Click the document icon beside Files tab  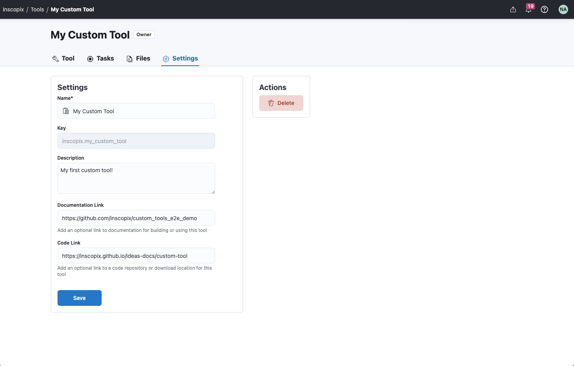coord(130,59)
